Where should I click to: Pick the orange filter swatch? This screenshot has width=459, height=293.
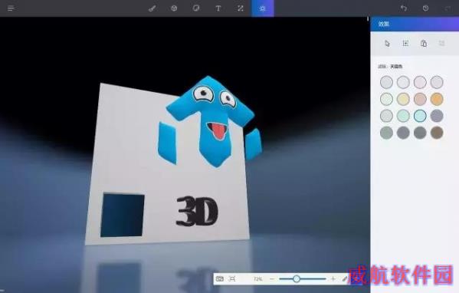pyautogui.click(x=437, y=99)
